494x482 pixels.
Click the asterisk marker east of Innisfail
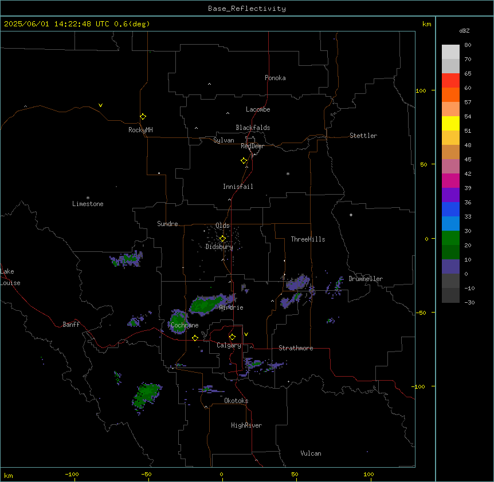click(x=288, y=173)
